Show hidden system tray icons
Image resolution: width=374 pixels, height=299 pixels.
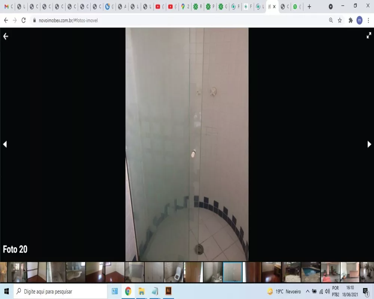click(307, 292)
